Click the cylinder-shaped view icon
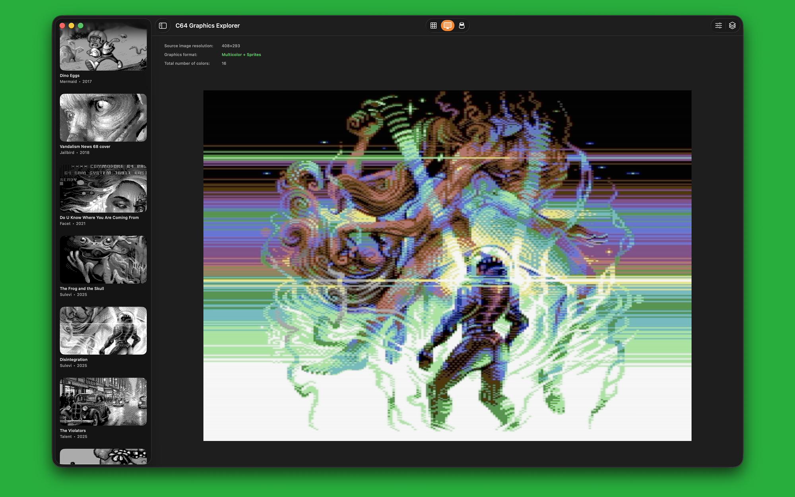 (461, 25)
